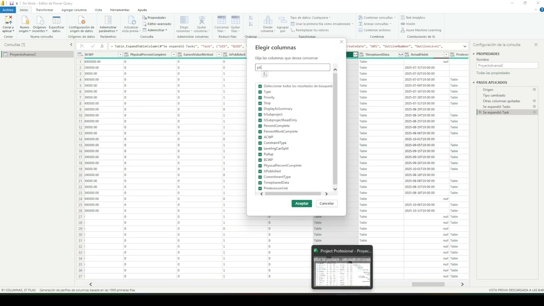Uncheck the DisplayAsSummary checkbox
The width and height of the screenshot is (544, 306).
coord(260,109)
